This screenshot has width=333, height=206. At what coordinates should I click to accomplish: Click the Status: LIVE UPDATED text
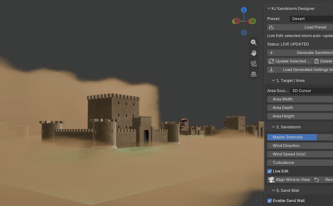point(288,44)
